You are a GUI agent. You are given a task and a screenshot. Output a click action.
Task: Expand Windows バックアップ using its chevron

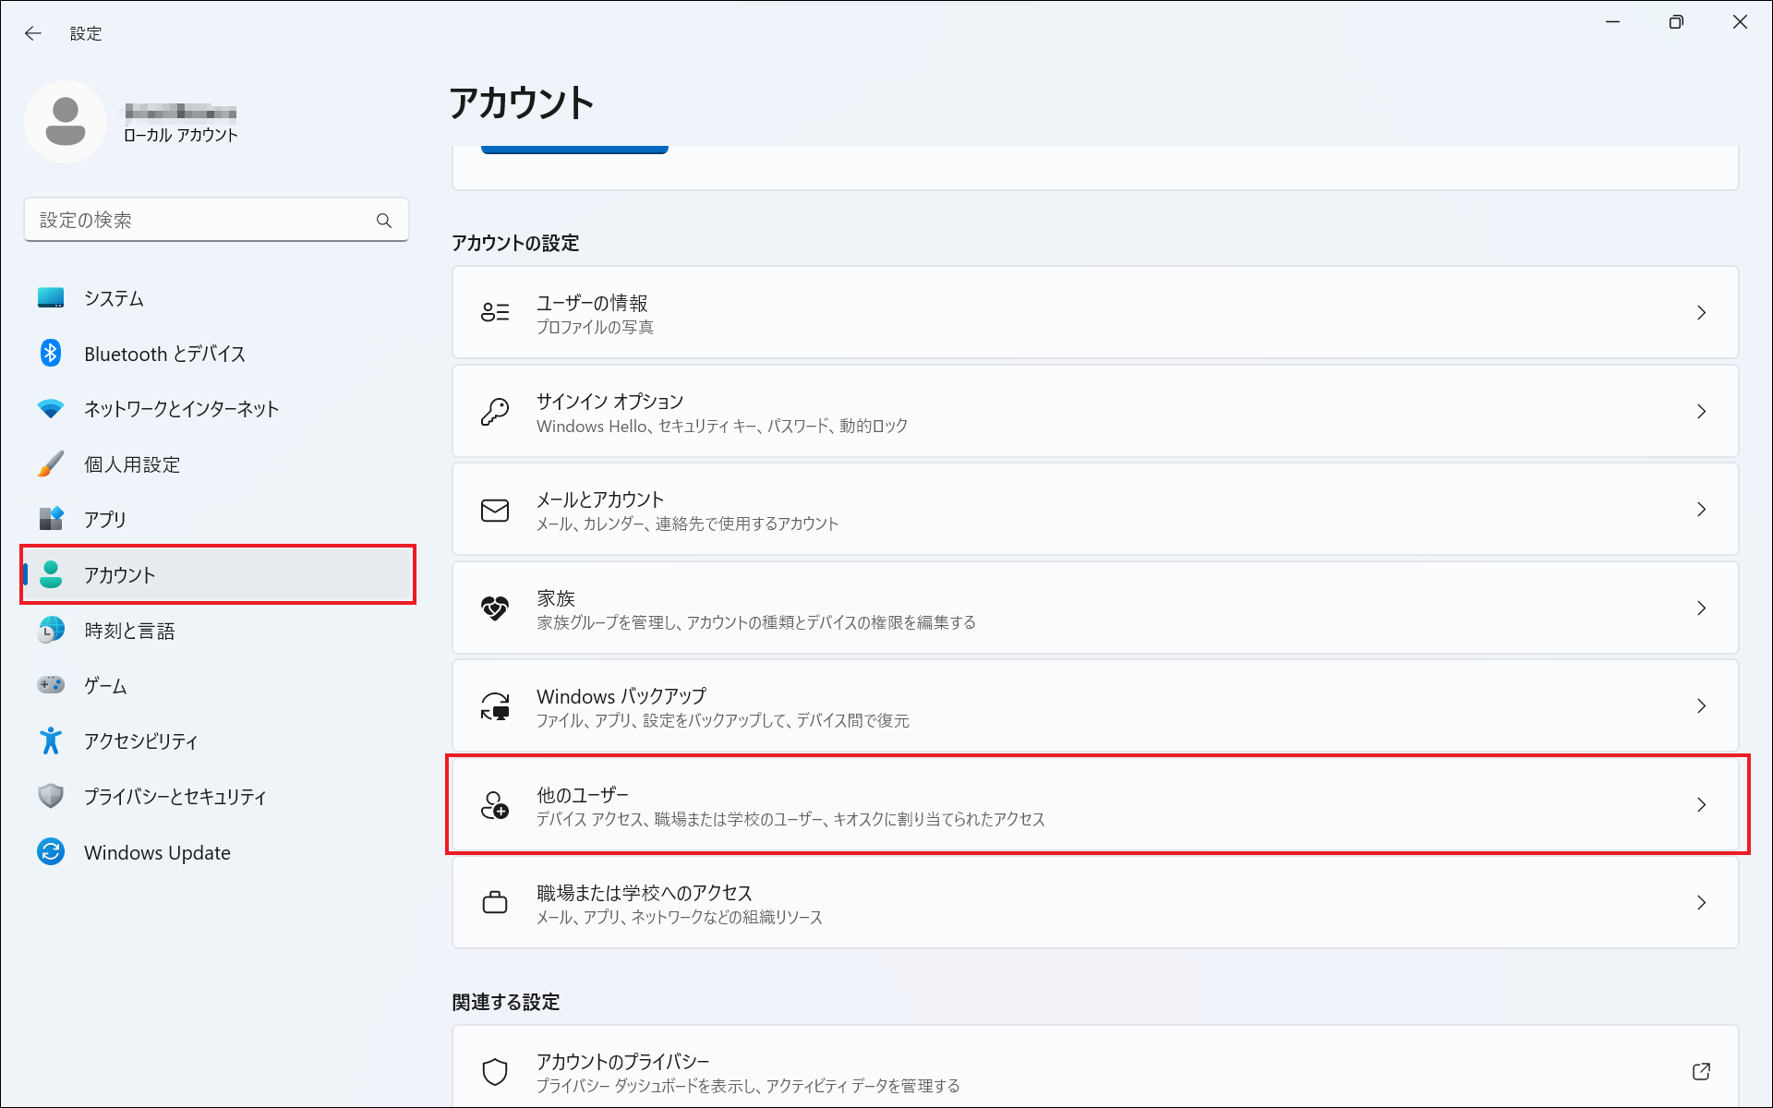[1701, 706]
